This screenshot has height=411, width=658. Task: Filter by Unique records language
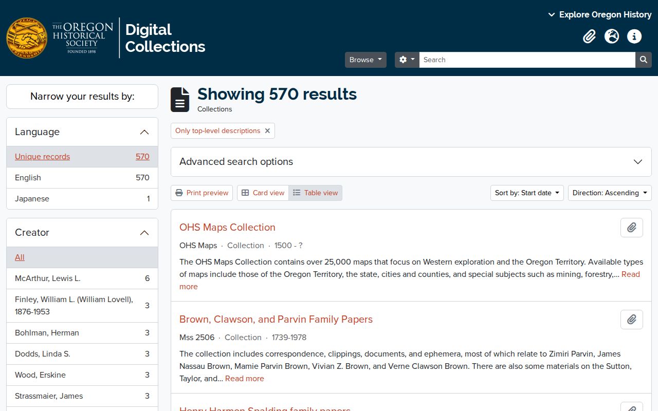[82, 157]
